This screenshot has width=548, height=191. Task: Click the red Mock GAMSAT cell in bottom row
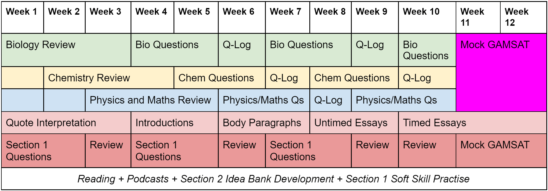[x=501, y=151]
